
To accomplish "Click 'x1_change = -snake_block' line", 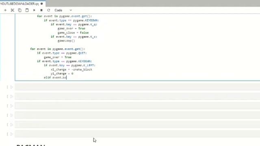I will point(71,69).
